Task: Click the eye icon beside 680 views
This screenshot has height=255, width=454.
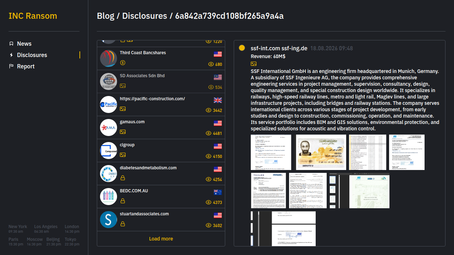Action: pyautogui.click(x=211, y=64)
